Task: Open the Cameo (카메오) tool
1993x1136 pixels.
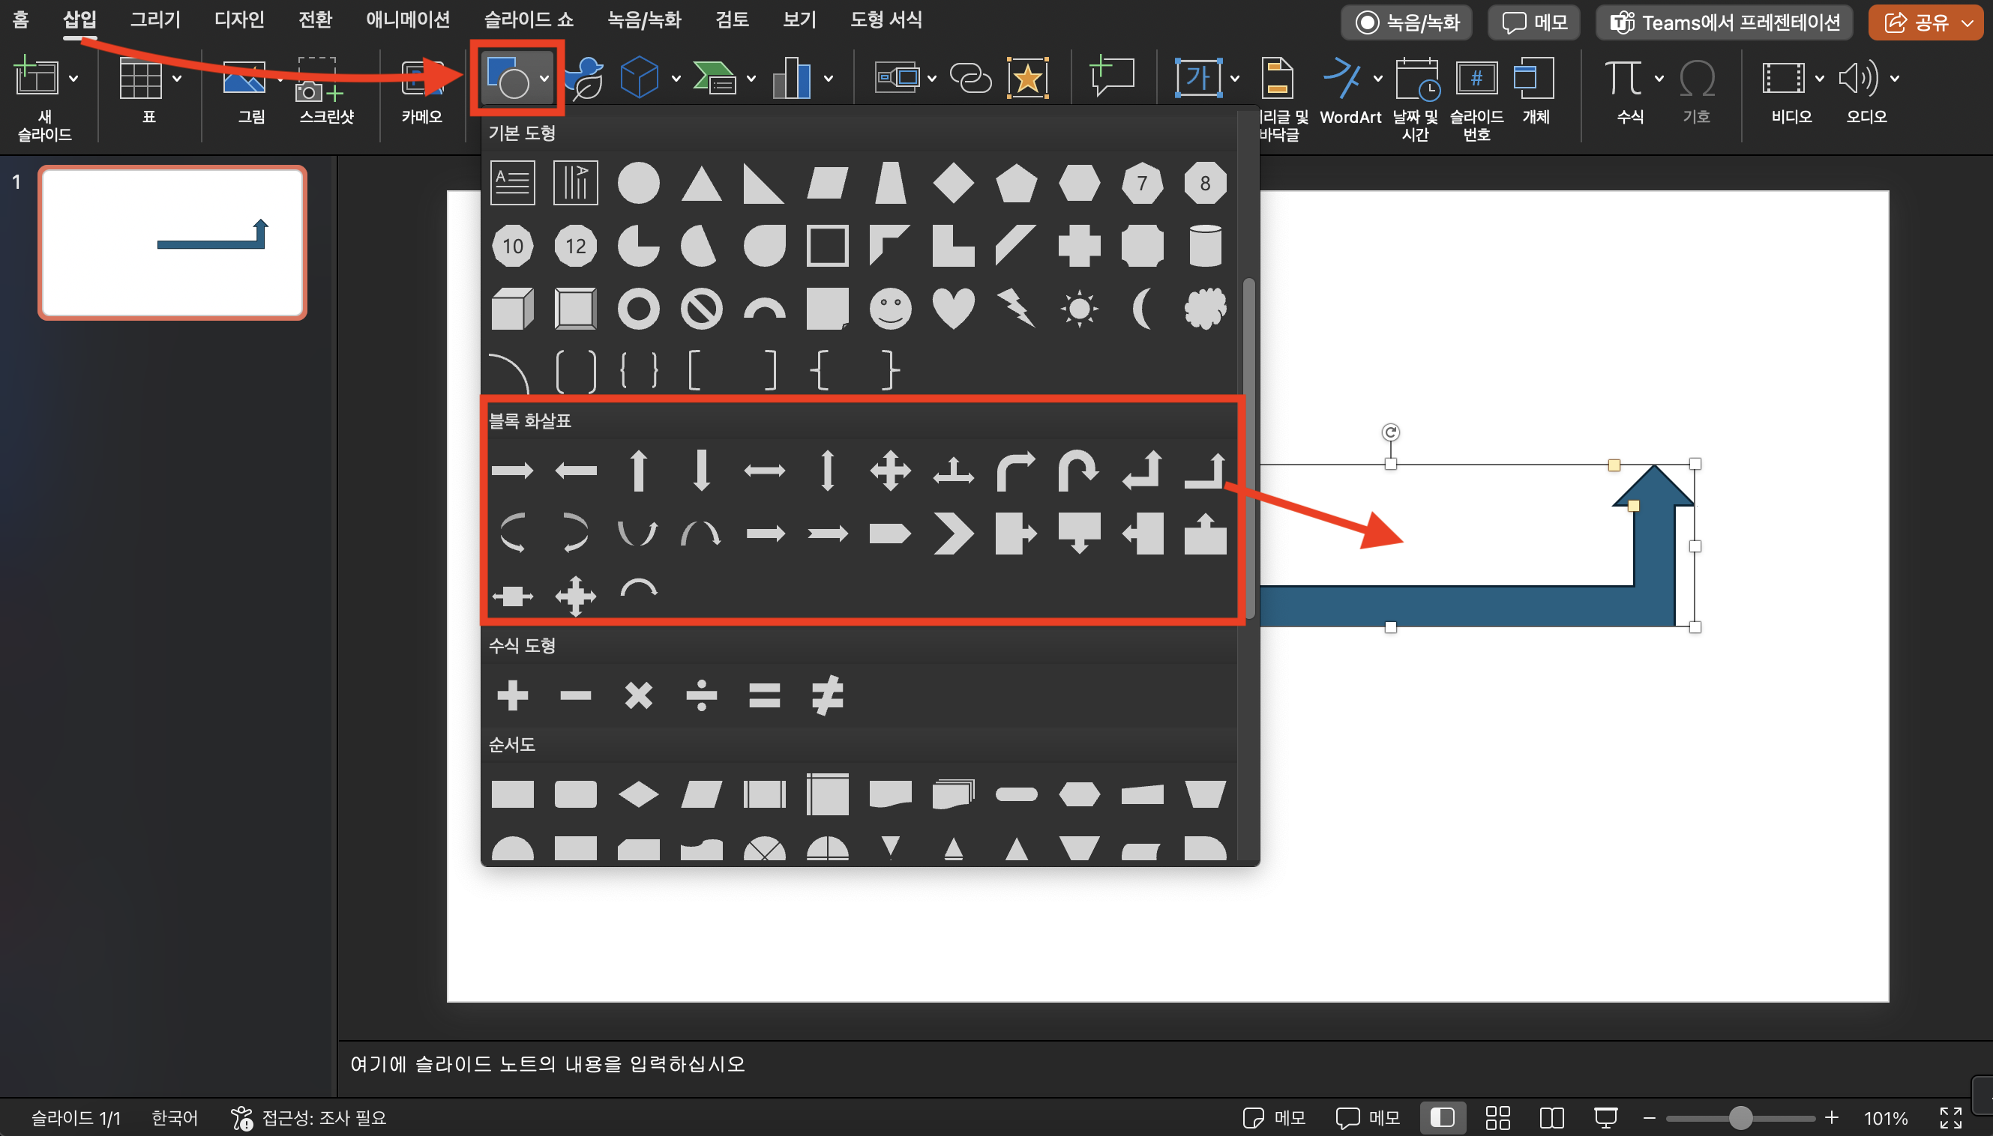Action: coord(421,91)
